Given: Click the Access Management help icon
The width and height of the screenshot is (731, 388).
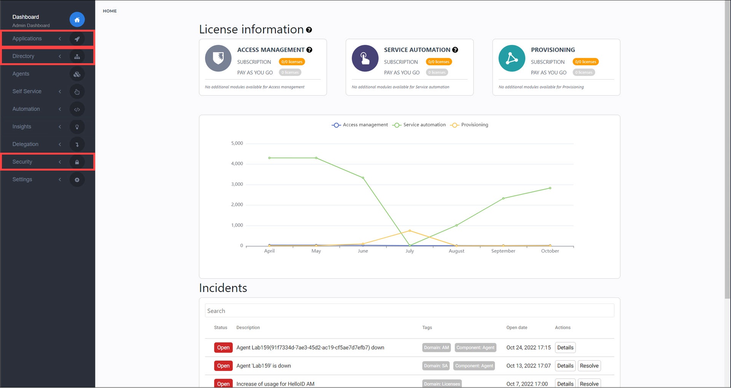Looking at the screenshot, I should click(309, 49).
